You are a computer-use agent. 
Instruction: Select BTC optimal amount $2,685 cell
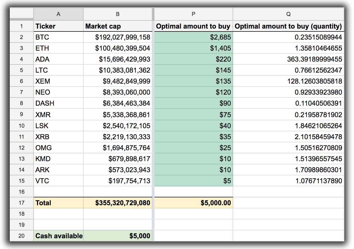coord(193,37)
